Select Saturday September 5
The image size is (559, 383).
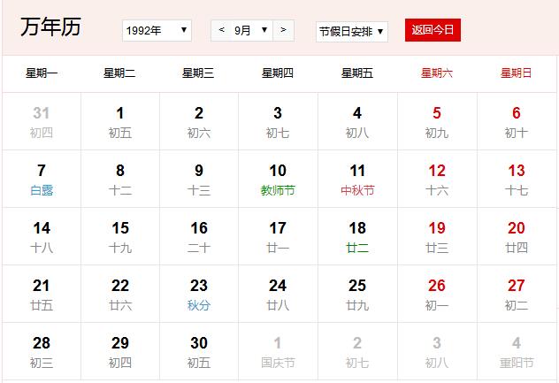pos(437,121)
